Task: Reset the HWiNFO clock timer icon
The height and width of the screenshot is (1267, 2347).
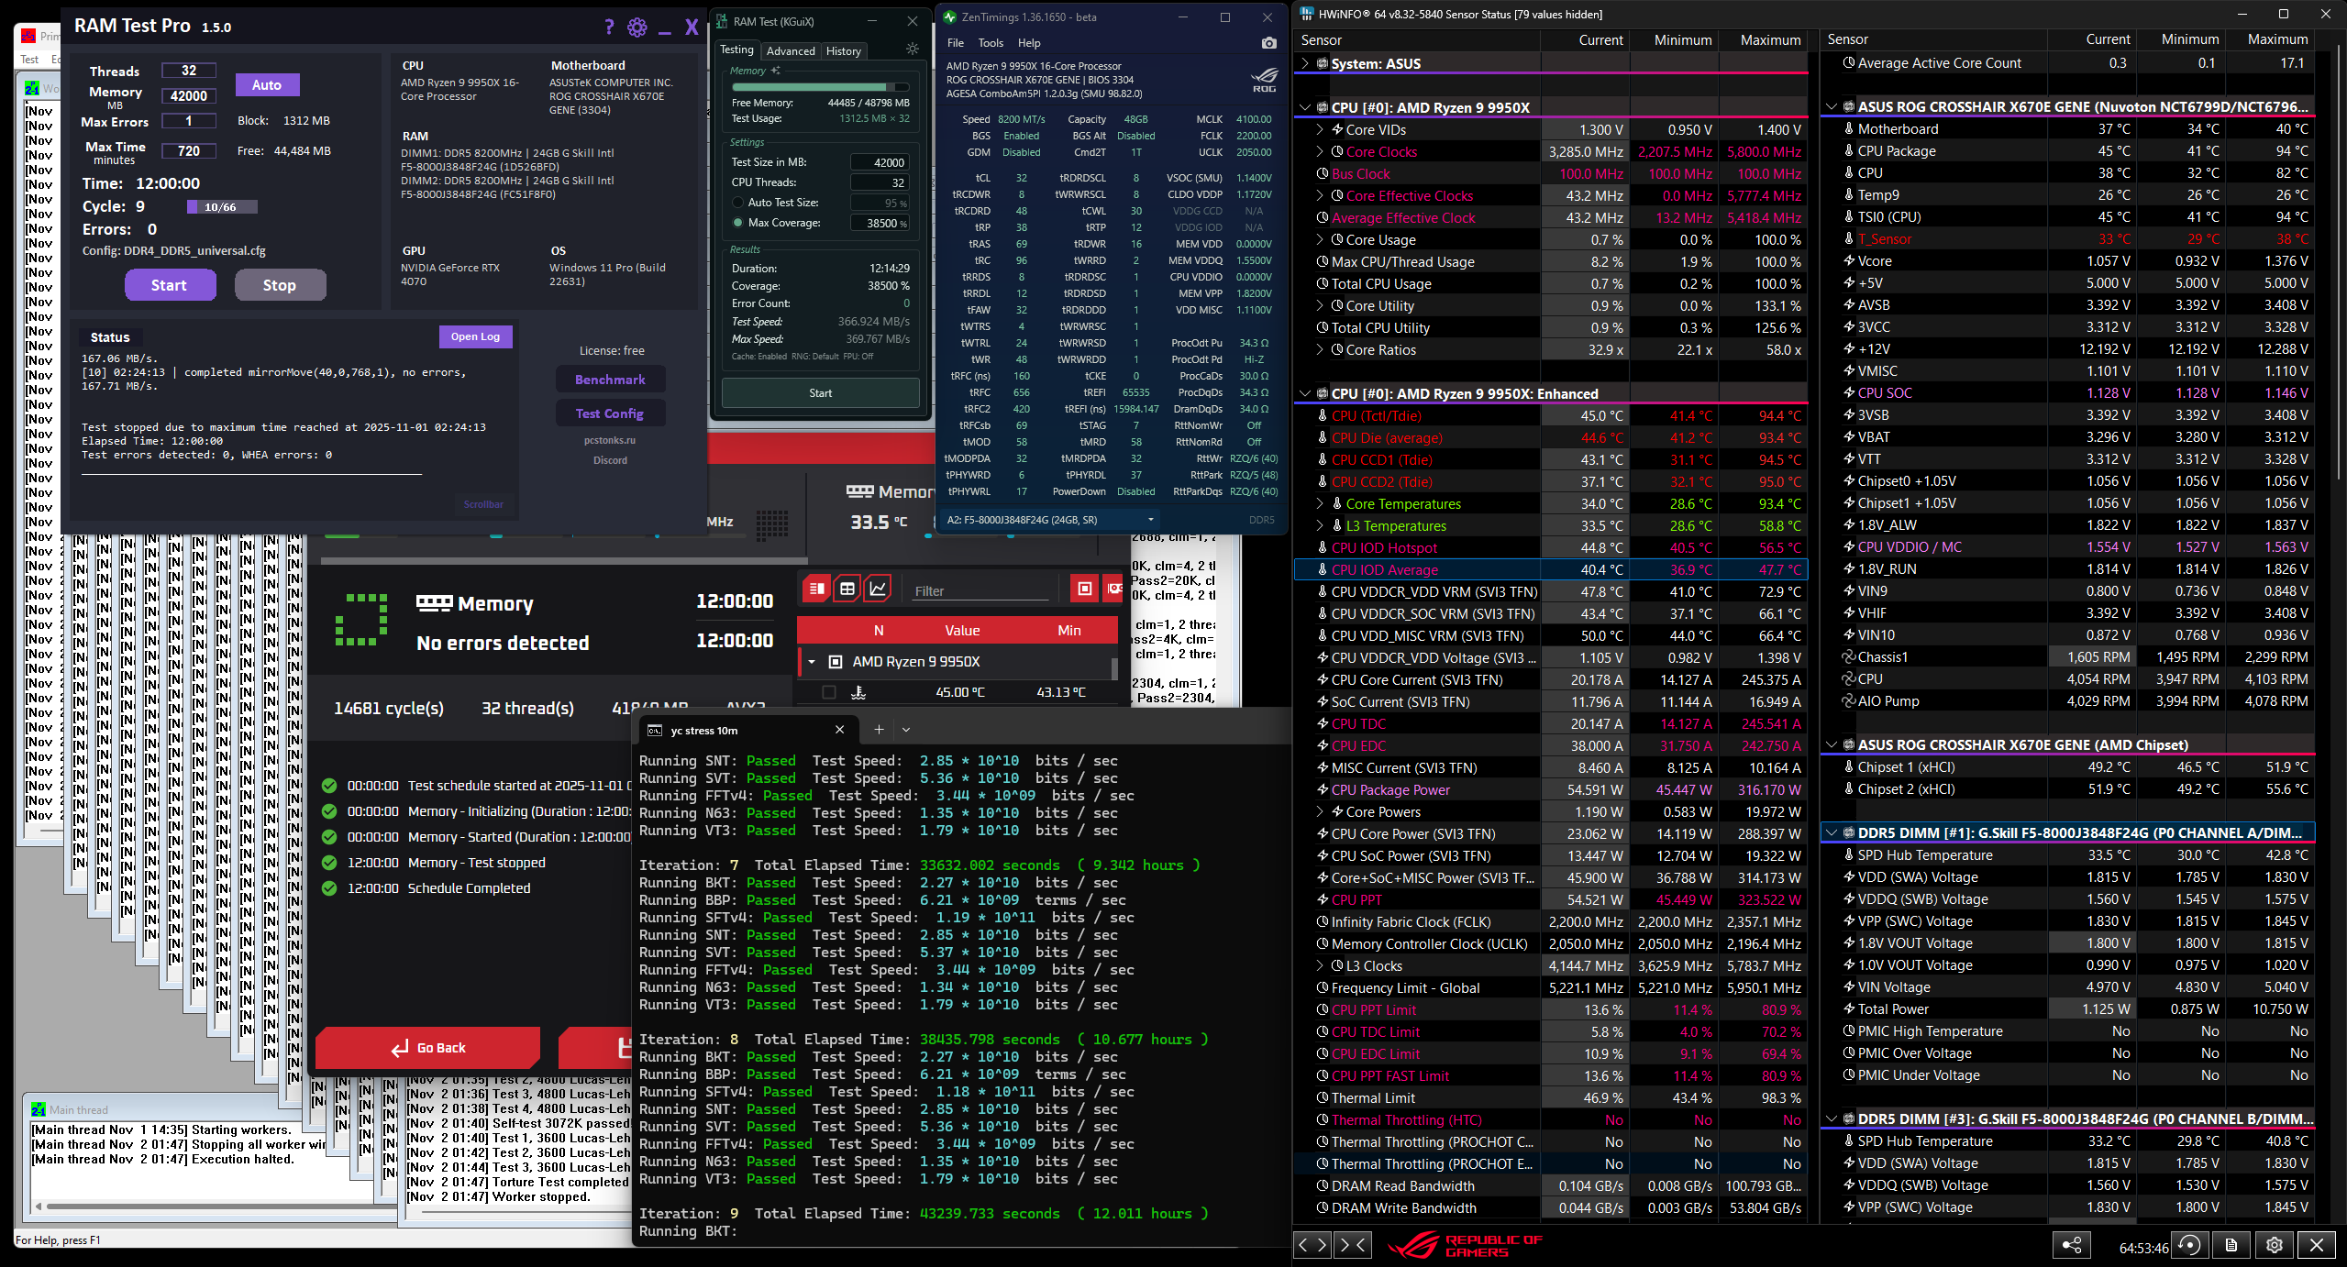Action: coord(2189,1245)
